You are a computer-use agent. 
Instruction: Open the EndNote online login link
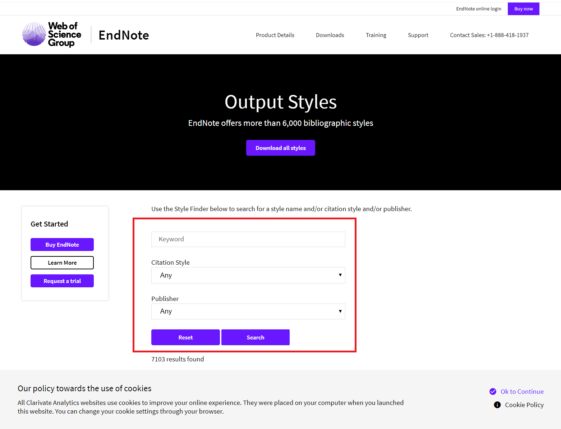[479, 9]
